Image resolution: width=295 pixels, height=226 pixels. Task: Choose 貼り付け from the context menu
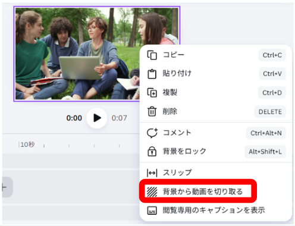coord(216,74)
